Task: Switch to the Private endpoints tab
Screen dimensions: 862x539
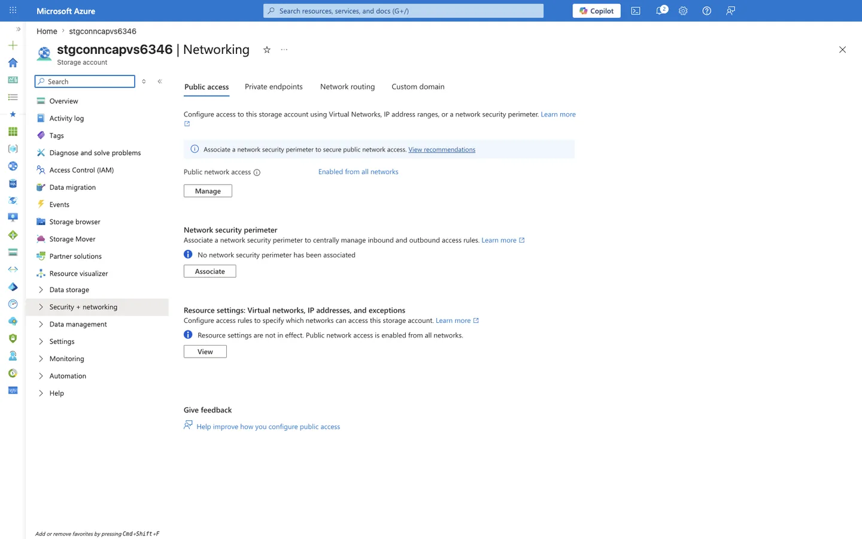Action: pos(274,87)
